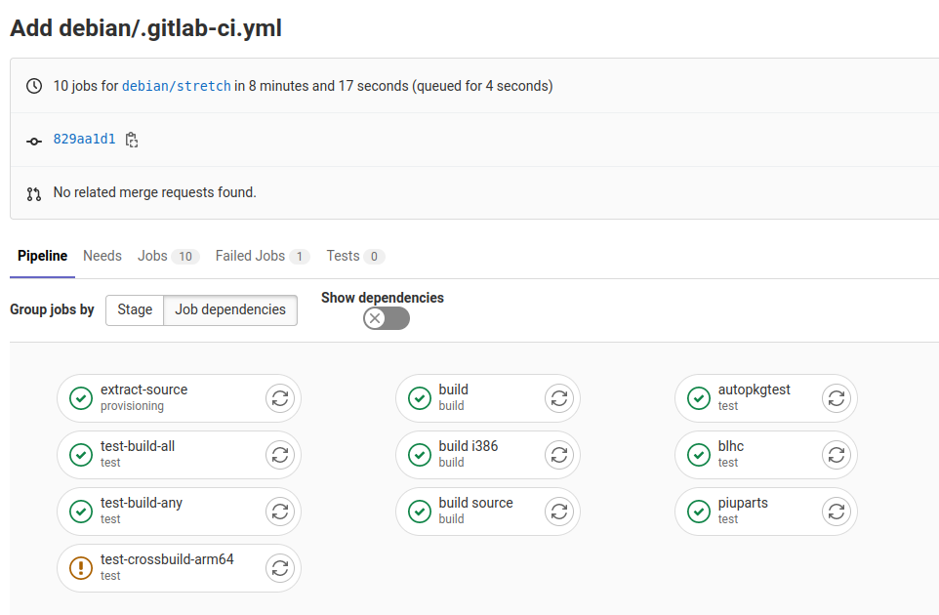The width and height of the screenshot is (939, 615).
Task: Retry the test-build-all job
Action: click(x=279, y=455)
